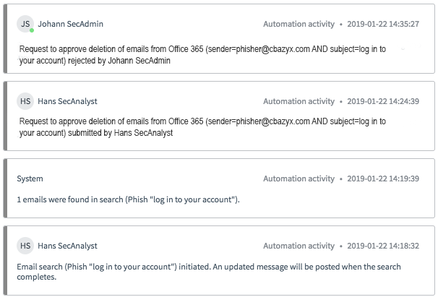Screen dimensions: 438x297
Task: Select the submitted deletion request message text
Action: click(202, 127)
